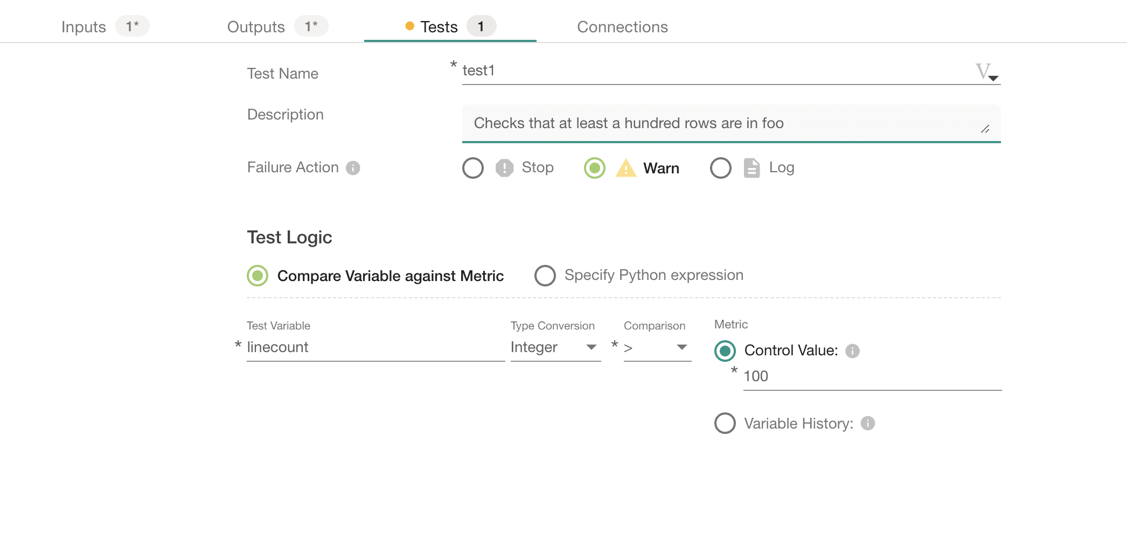The height and width of the screenshot is (533, 1127).
Task: Click the Stop octagon warning icon
Action: pos(504,168)
